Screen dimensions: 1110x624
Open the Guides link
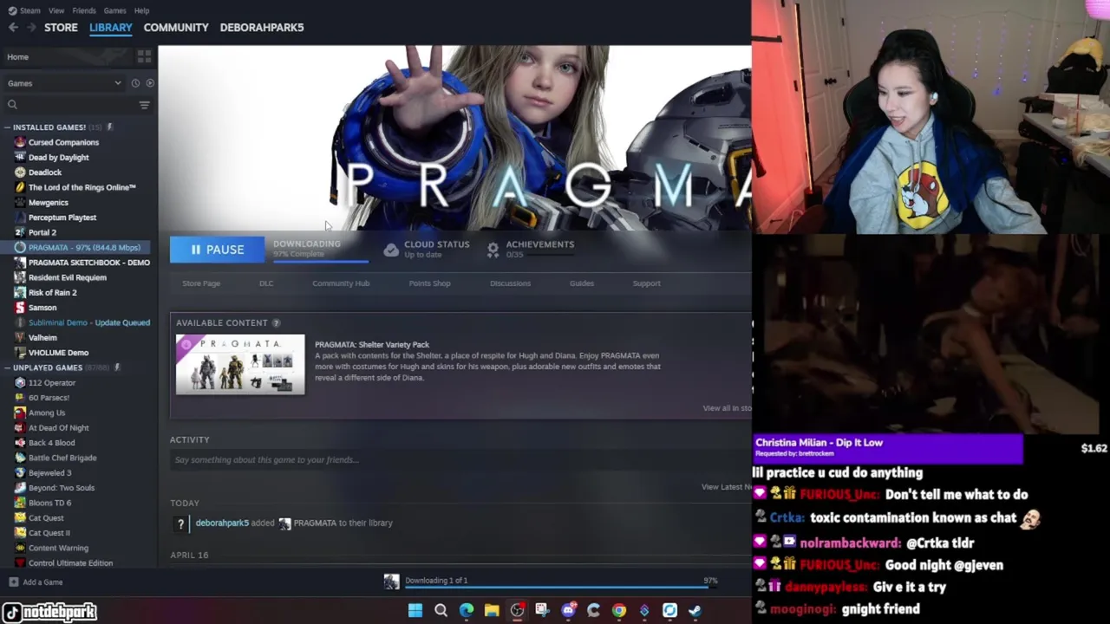pos(581,283)
